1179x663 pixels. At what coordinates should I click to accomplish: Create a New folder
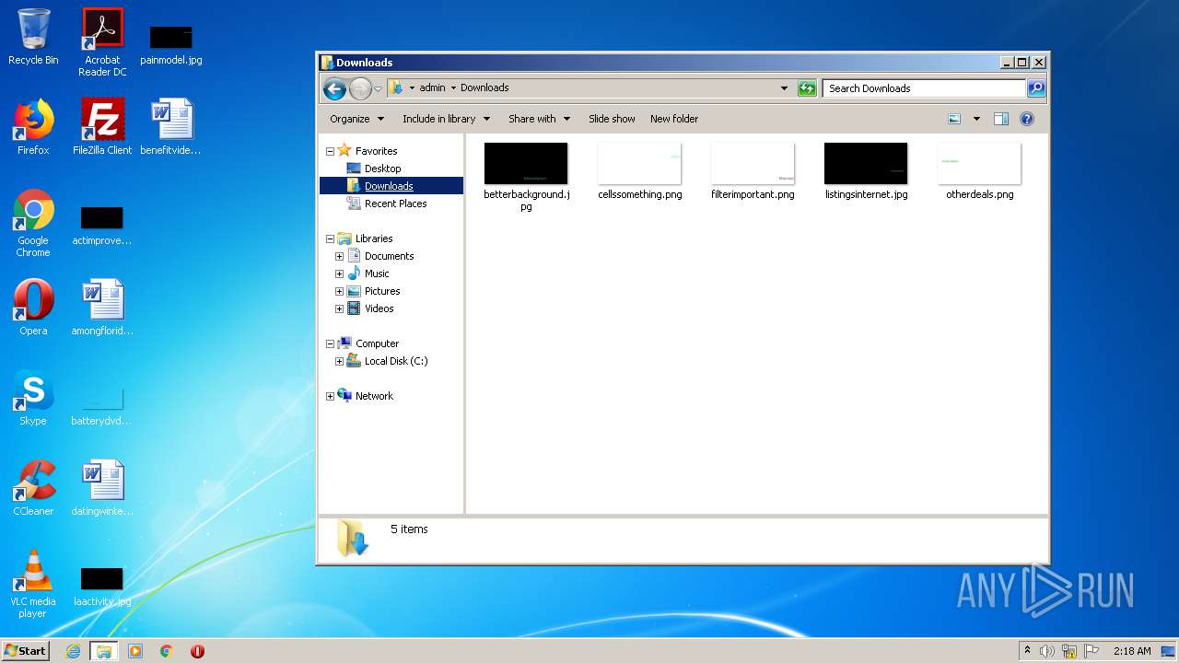click(674, 119)
